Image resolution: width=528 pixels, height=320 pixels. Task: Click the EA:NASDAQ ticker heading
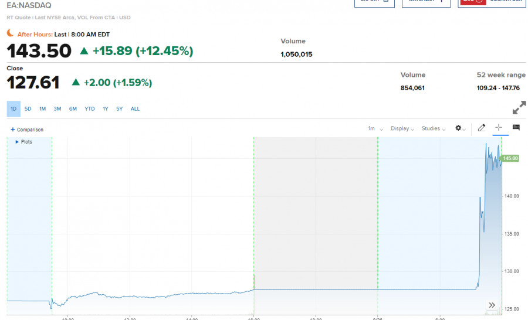coord(29,5)
